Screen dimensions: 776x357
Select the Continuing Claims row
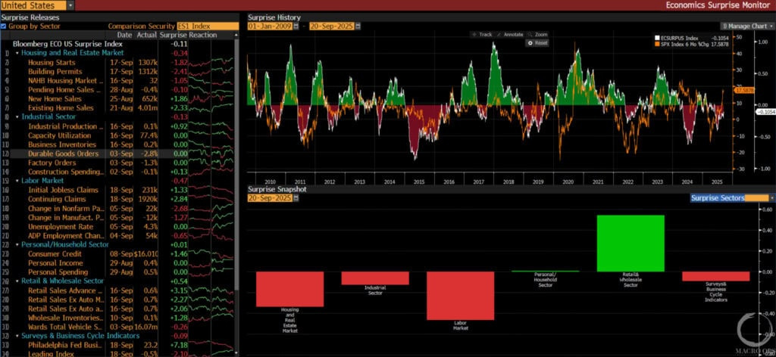[x=119, y=199]
